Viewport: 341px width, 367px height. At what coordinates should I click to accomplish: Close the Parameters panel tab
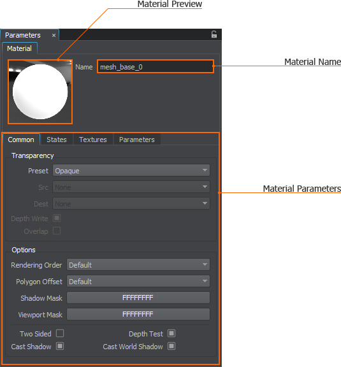click(54, 35)
